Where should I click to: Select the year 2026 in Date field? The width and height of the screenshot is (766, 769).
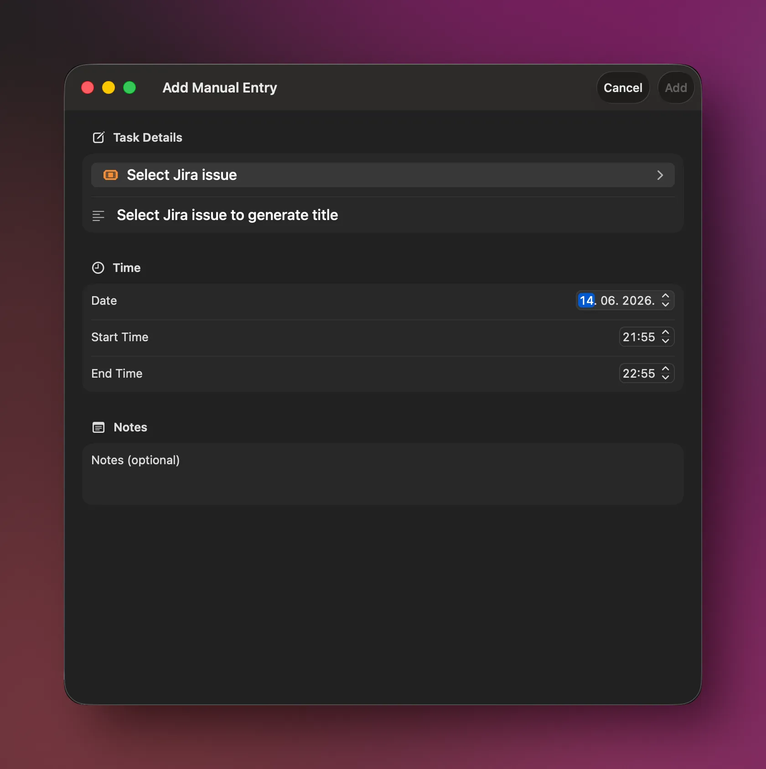point(637,300)
